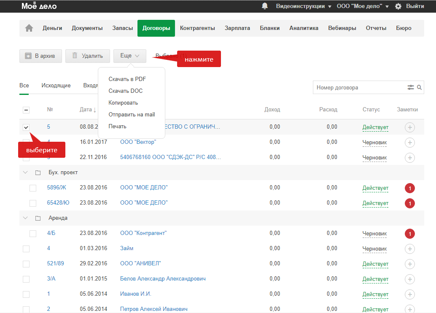
Task: Uncheck the selected contract number 5
Action: pos(26,127)
